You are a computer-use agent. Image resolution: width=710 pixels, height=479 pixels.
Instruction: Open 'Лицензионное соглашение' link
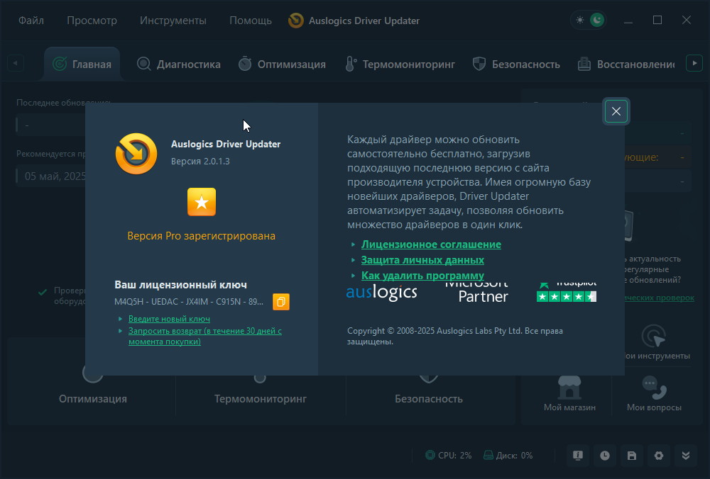click(x=431, y=244)
